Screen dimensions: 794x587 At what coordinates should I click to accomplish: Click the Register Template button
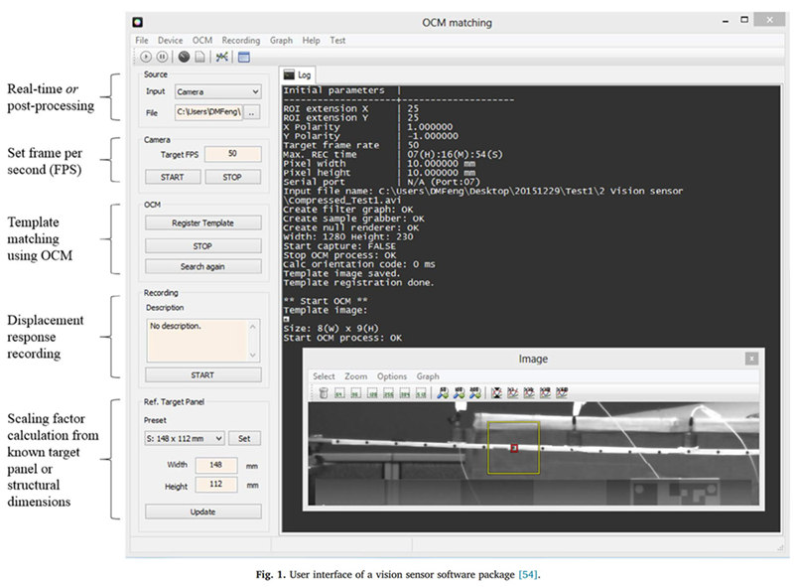[203, 223]
